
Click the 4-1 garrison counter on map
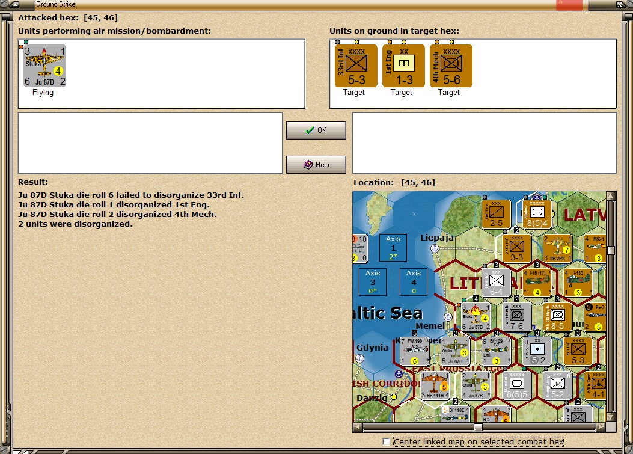coord(596,385)
